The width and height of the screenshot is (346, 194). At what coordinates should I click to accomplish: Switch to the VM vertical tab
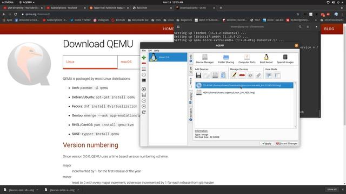click(x=191, y=70)
